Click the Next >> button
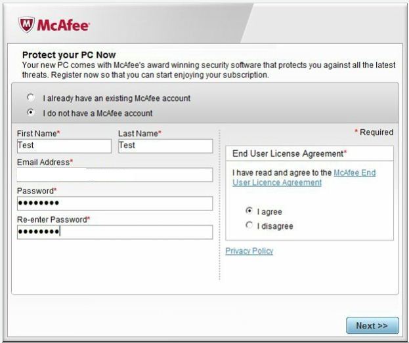The height and width of the screenshot is (343, 409). pos(372,325)
